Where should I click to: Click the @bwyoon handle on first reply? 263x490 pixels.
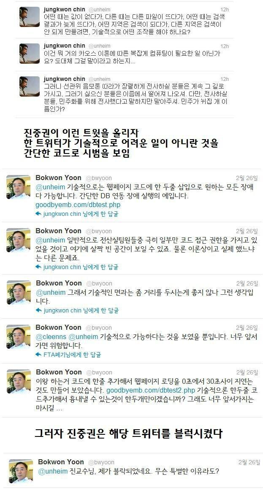[98, 178]
